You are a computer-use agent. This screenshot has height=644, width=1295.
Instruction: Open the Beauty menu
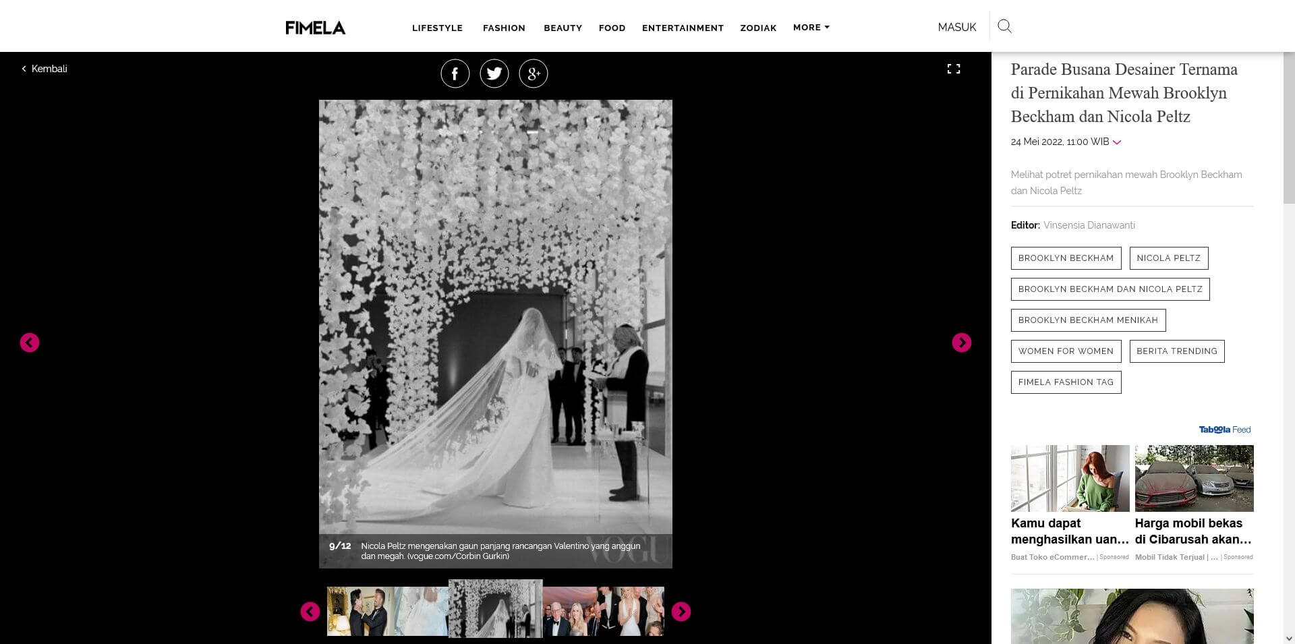(x=563, y=28)
